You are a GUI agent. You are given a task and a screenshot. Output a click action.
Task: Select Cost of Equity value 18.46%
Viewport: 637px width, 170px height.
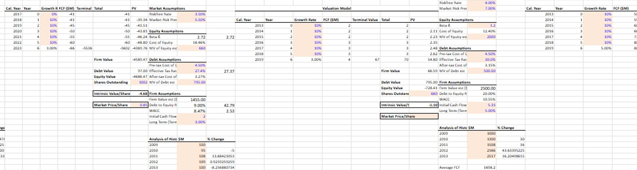[192, 42]
